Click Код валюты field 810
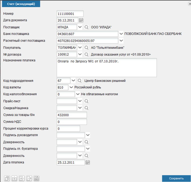191x182 pixels. coord(62,87)
